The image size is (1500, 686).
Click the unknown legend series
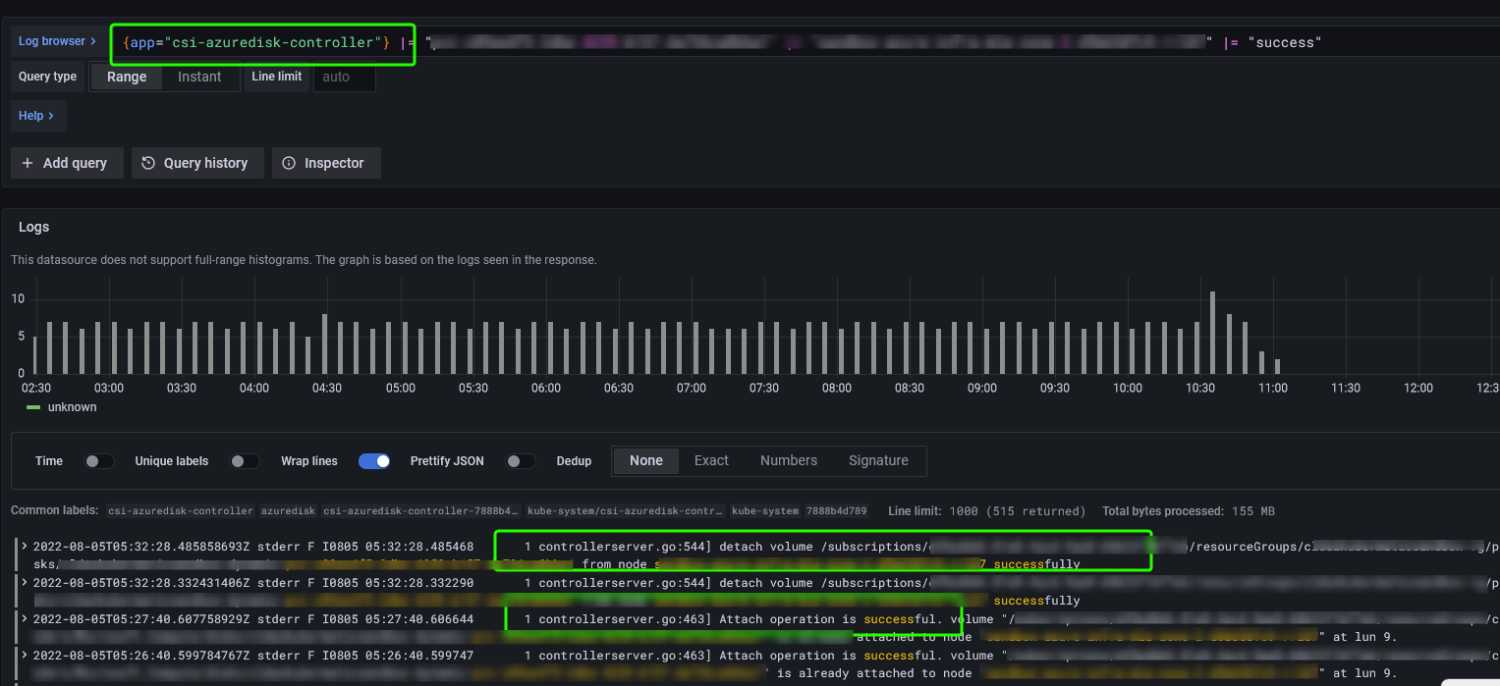click(x=73, y=407)
